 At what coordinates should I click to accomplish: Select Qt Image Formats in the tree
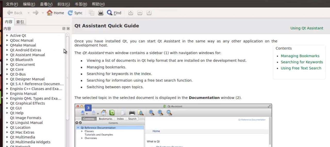pyautogui.click(x=26, y=118)
